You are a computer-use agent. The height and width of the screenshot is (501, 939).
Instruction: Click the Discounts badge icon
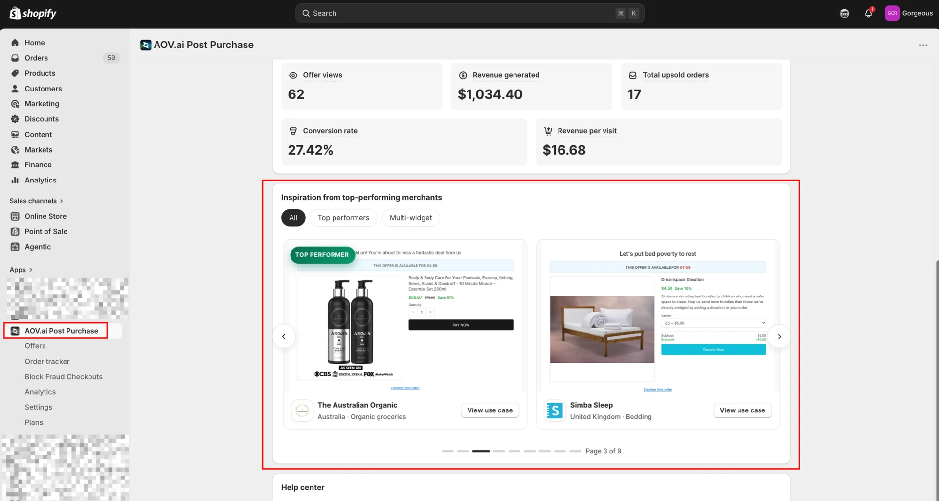pos(15,119)
